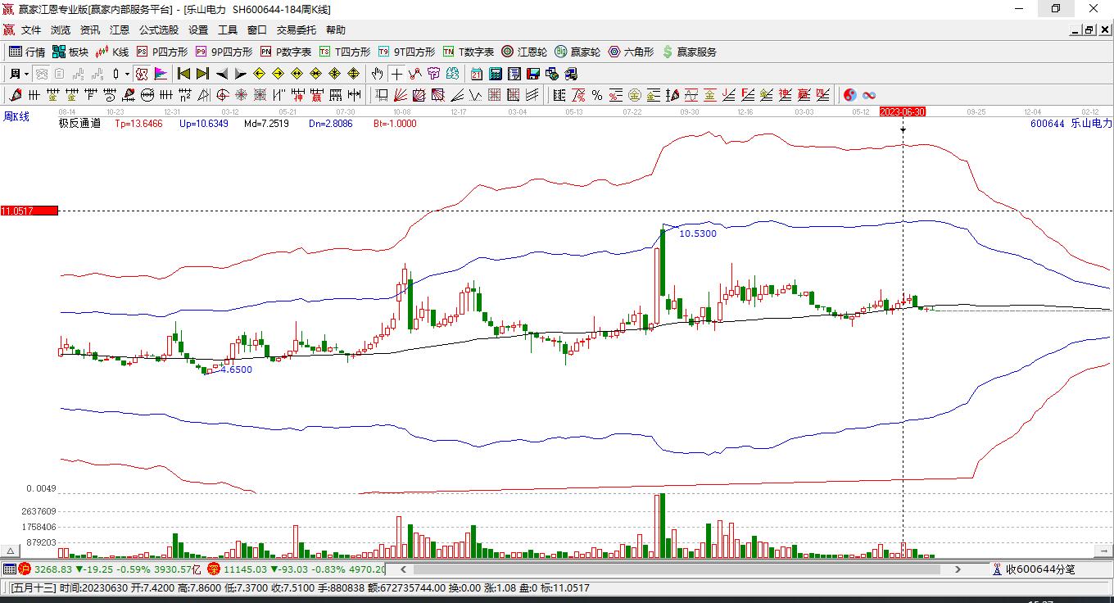Click the 深 Shenzhen index badge
The image size is (1114, 603).
click(214, 569)
